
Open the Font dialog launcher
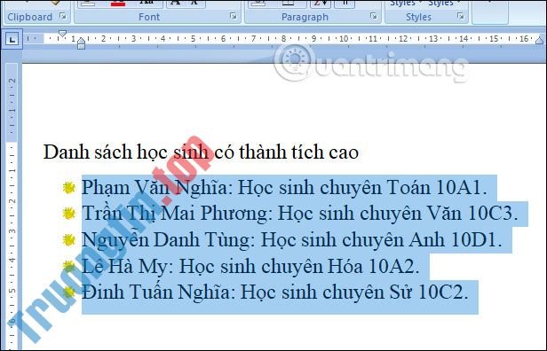(x=233, y=16)
